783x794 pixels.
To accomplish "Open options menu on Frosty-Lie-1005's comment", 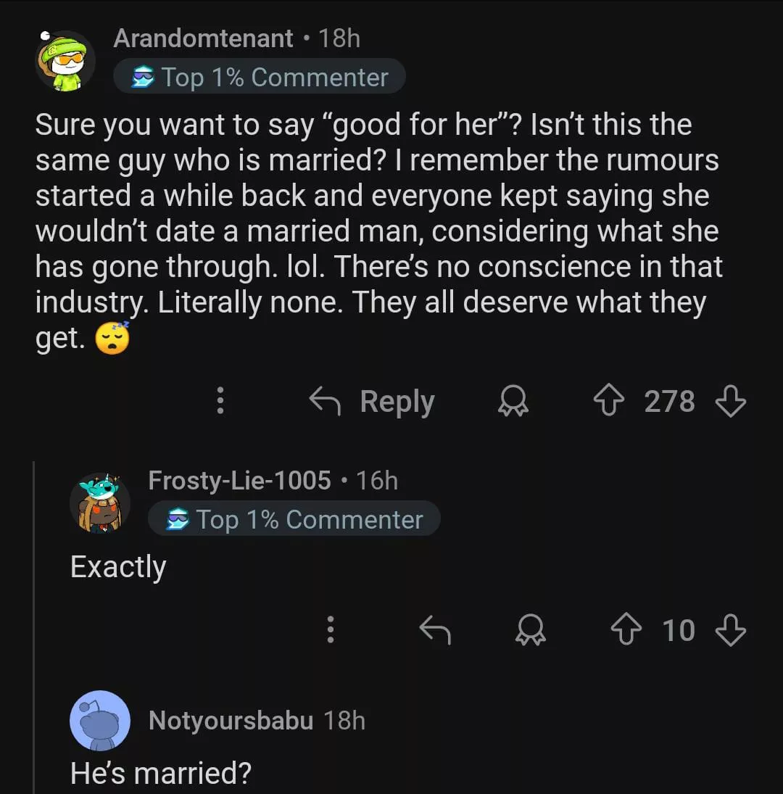I will [331, 630].
